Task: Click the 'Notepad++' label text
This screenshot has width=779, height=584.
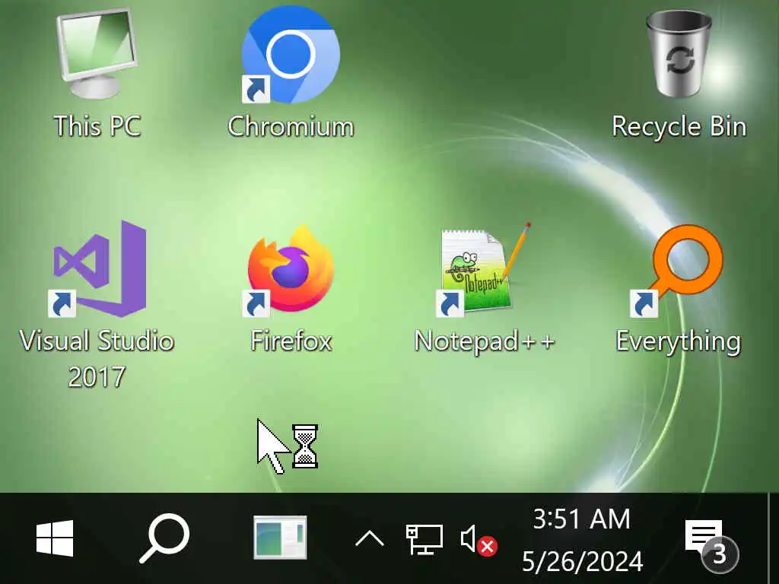Action: point(485,341)
